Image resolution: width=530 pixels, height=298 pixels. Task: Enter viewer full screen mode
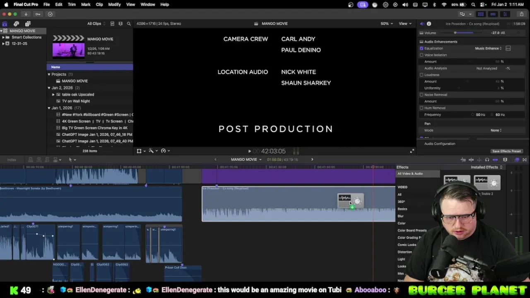(412, 151)
